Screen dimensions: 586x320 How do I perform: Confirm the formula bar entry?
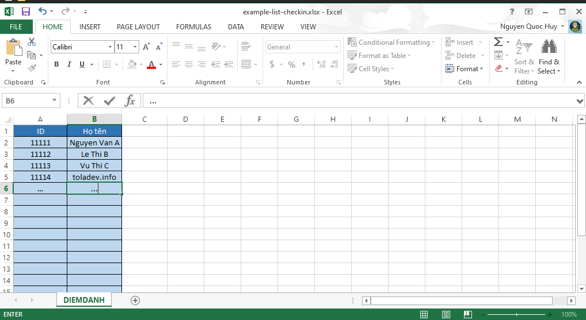click(x=109, y=101)
